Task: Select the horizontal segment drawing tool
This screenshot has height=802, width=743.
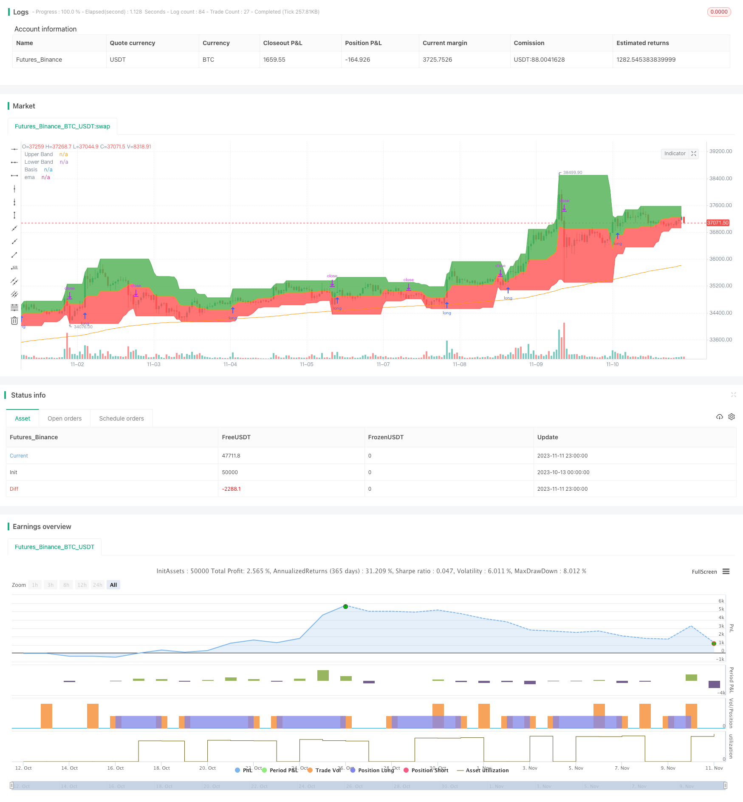Action: (x=14, y=176)
